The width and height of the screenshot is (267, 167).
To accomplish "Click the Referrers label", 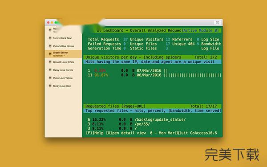I will pos(182,39).
